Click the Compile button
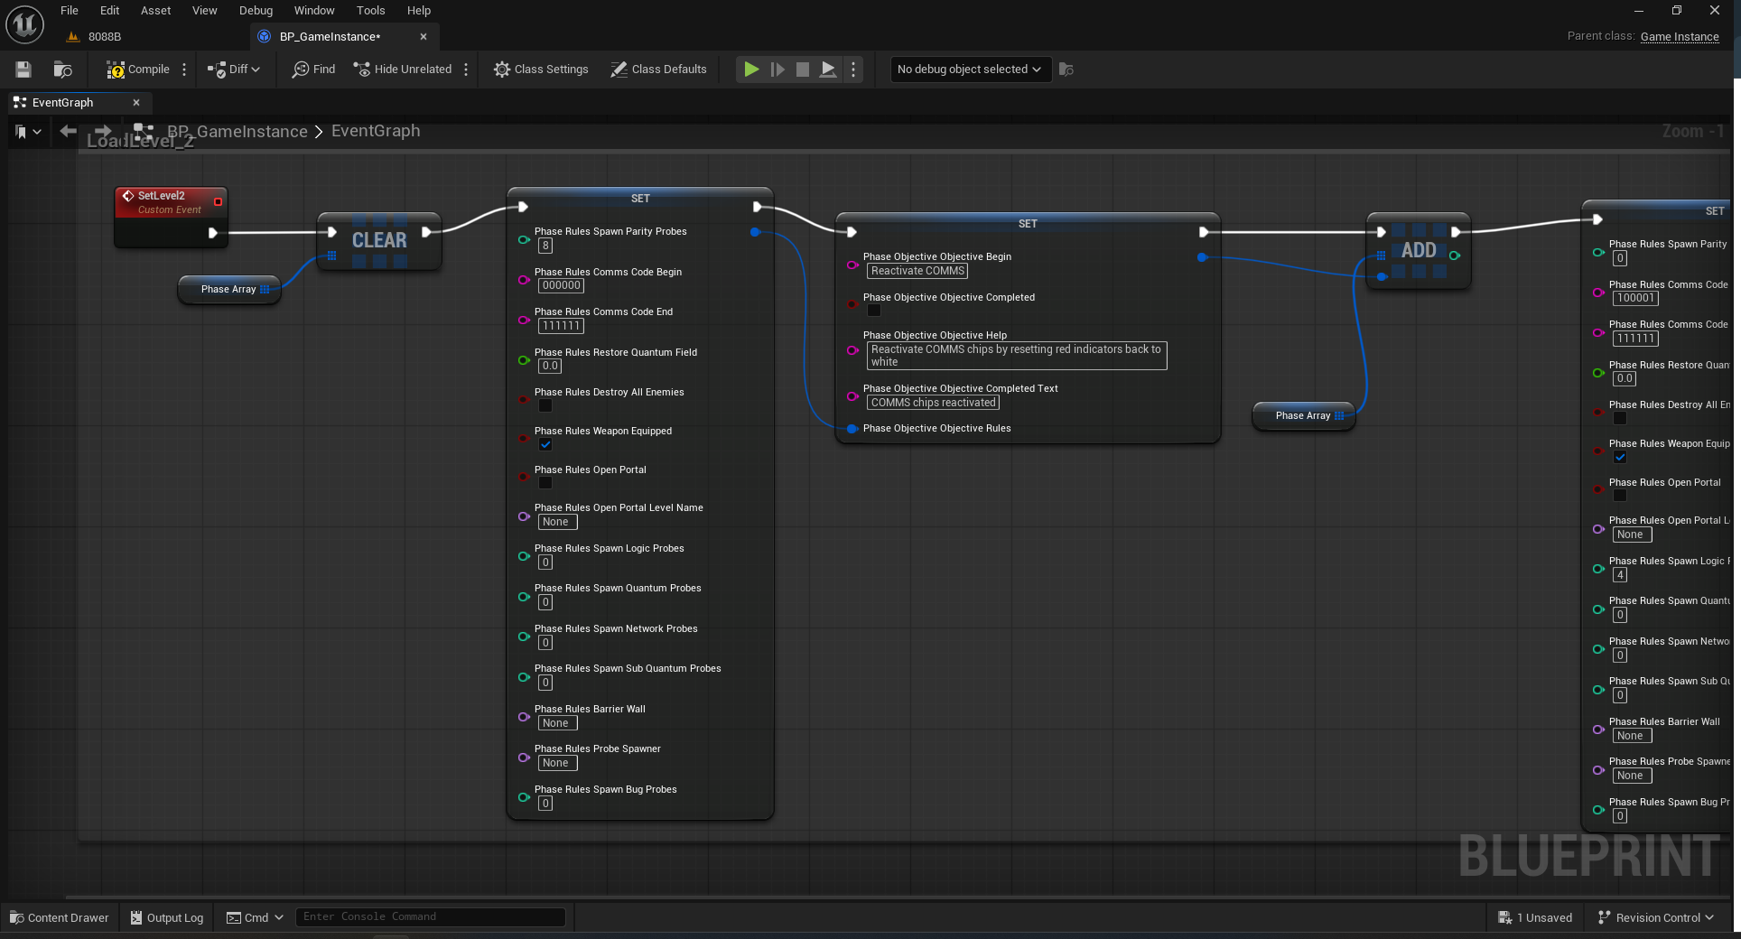The width and height of the screenshot is (1741, 939). click(x=138, y=70)
